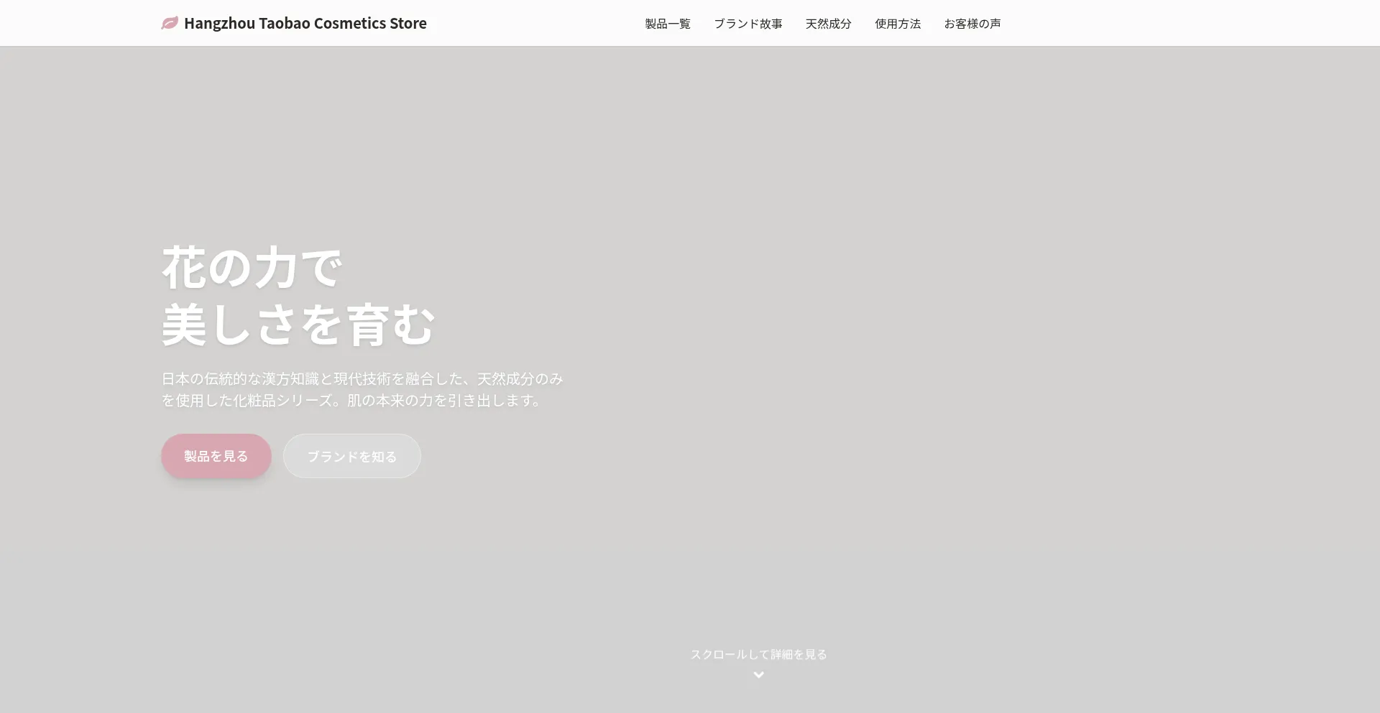Open the 使用方法 navigation link
1380x713 pixels.
(897, 24)
